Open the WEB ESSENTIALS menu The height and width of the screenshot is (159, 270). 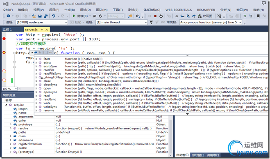pos(179,10)
